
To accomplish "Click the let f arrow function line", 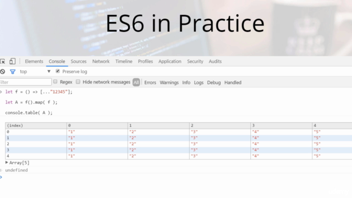I will pos(39,92).
